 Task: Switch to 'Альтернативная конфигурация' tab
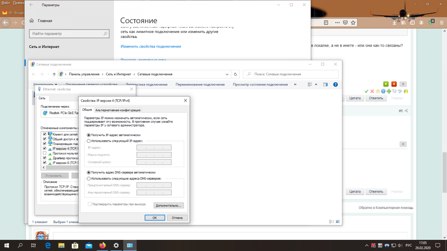[118, 110]
